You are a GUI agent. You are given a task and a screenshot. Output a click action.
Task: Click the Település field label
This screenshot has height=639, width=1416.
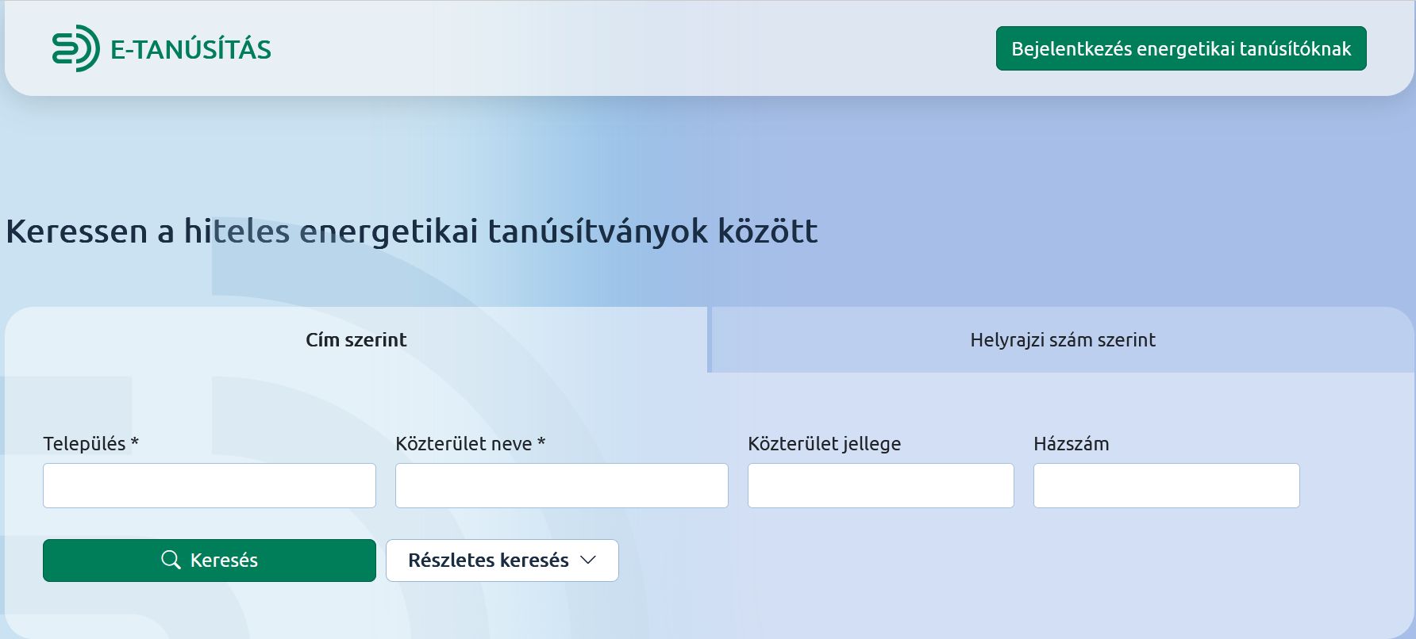coord(84,444)
